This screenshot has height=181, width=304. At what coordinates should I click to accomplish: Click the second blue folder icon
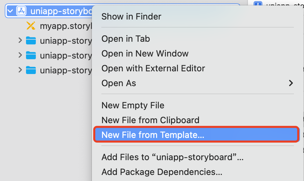[31, 55]
